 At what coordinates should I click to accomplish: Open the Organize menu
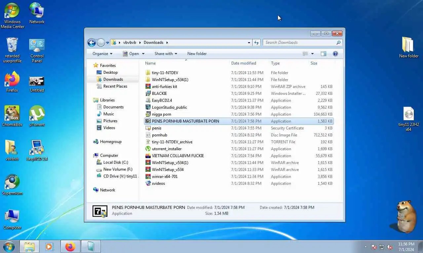pos(102,54)
